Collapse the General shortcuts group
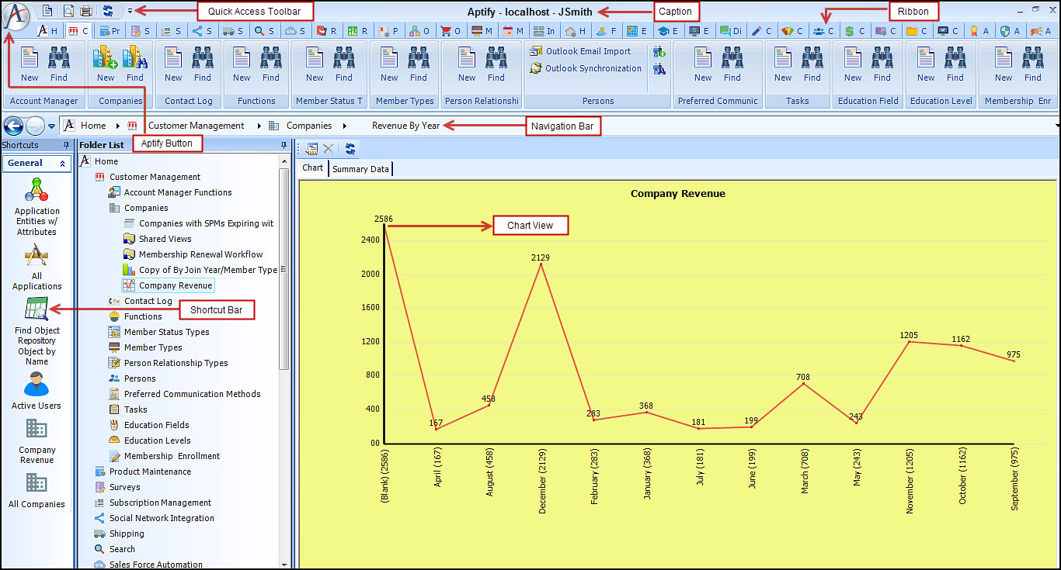 point(62,164)
